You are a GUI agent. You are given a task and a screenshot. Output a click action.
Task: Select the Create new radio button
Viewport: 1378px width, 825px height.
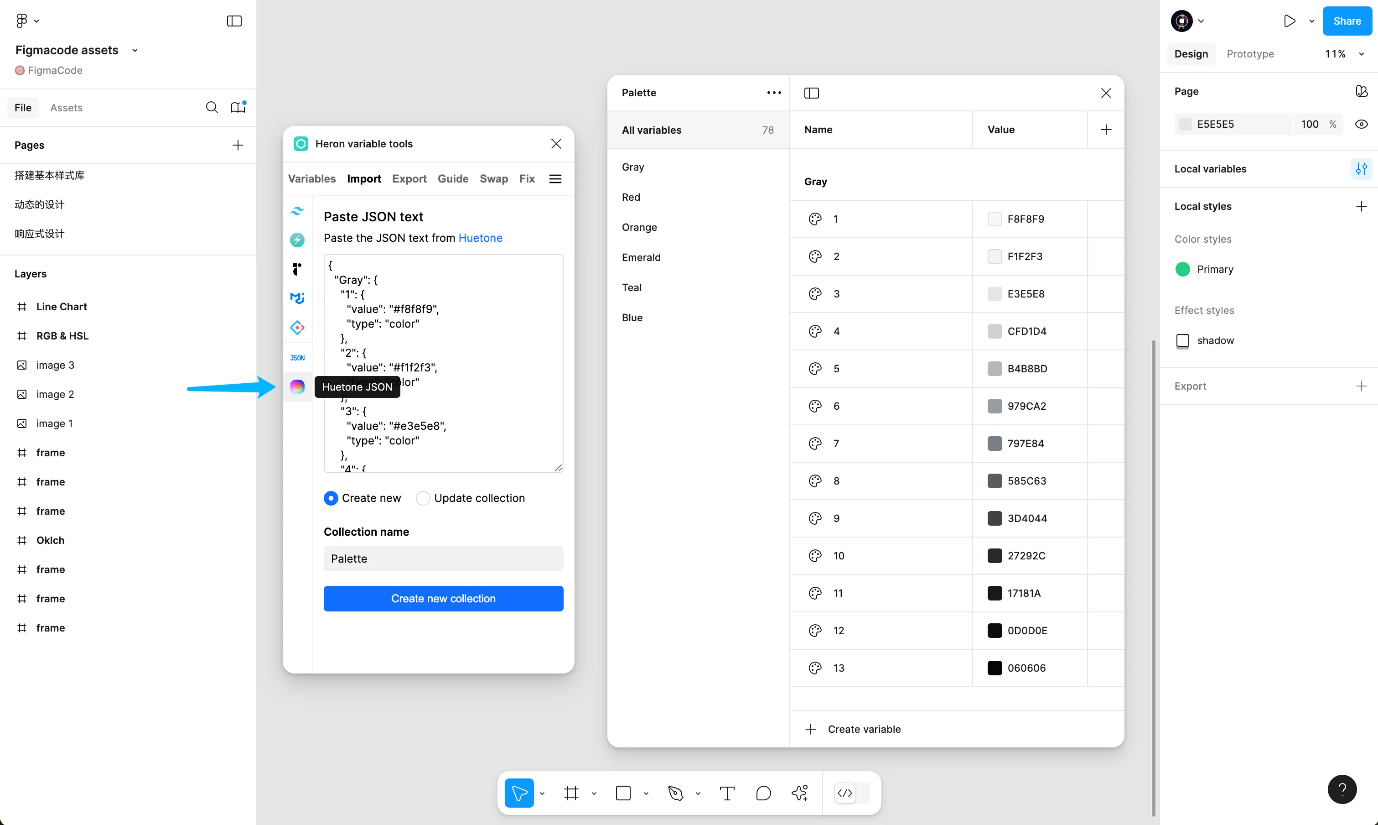coord(331,498)
